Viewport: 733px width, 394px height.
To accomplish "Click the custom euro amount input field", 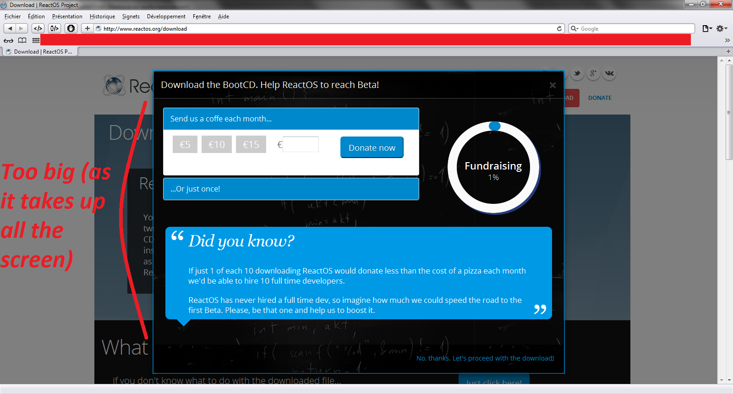I will pos(301,144).
